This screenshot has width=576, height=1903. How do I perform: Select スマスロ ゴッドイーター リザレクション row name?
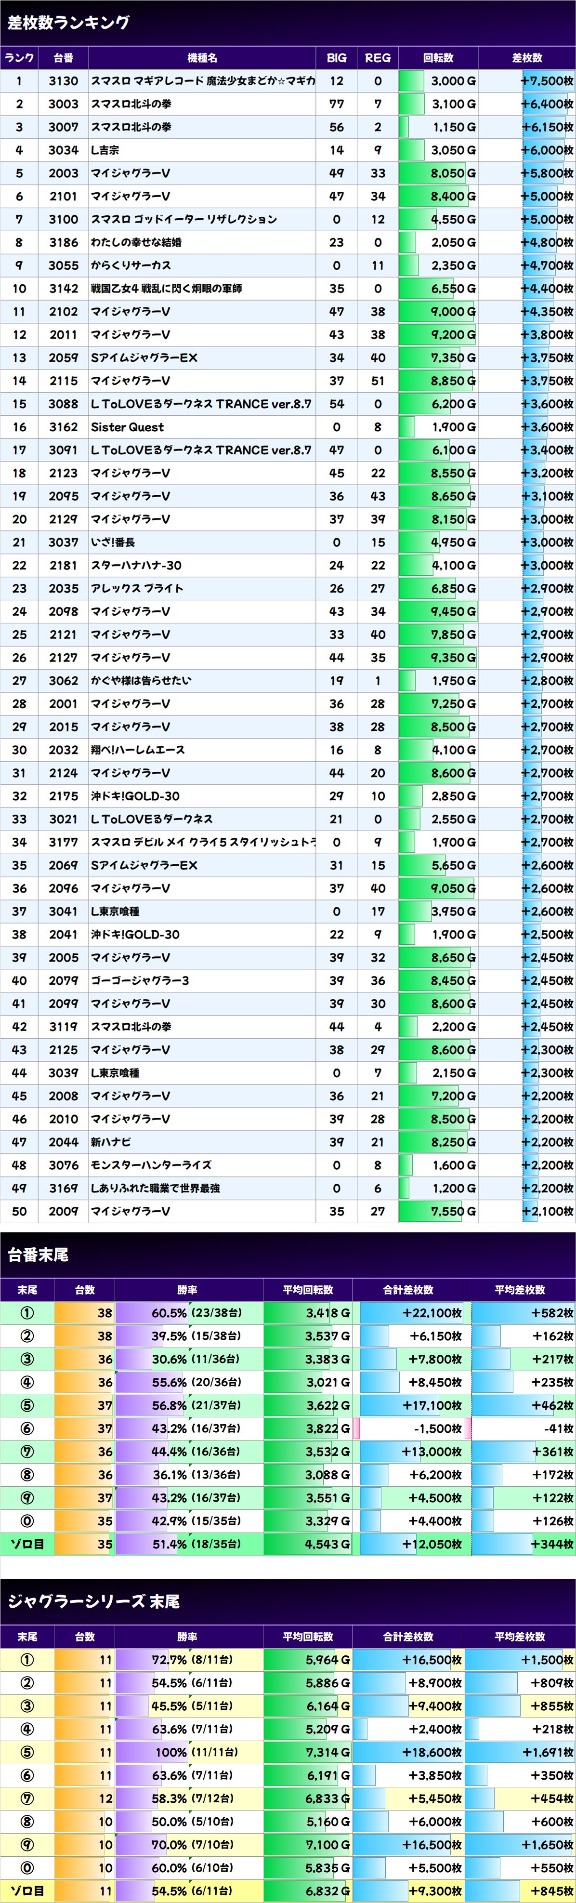(184, 219)
